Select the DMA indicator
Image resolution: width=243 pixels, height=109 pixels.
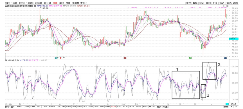(33, 106)
